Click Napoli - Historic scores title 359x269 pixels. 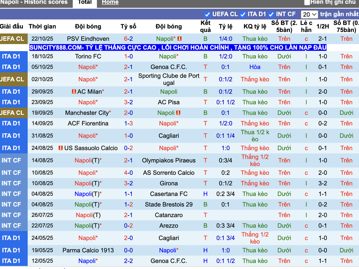coord(34,2)
